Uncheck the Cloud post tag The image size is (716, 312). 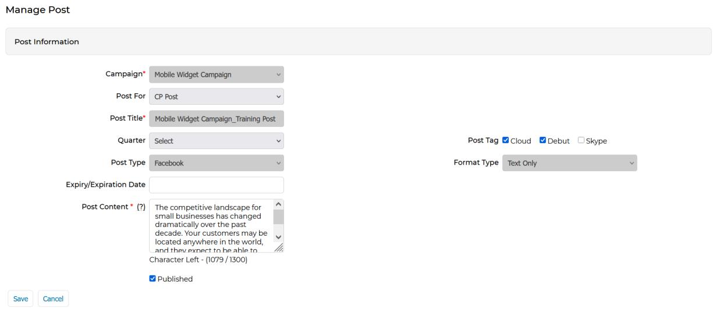point(505,140)
